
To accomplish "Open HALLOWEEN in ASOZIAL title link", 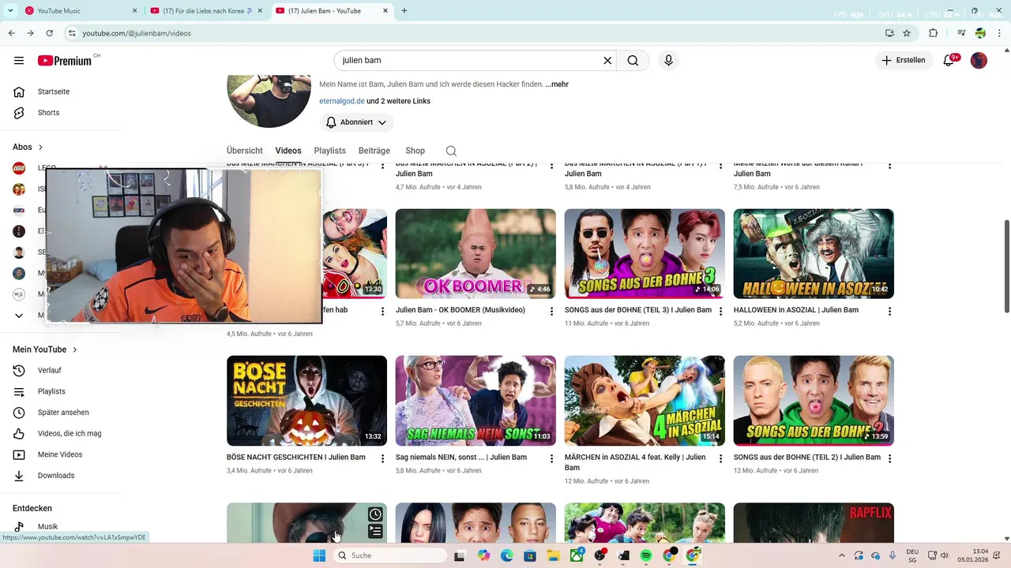I will [796, 310].
